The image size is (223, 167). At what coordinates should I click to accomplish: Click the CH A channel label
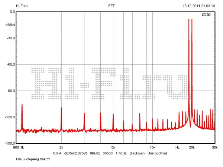pyautogui.click(x=57, y=153)
